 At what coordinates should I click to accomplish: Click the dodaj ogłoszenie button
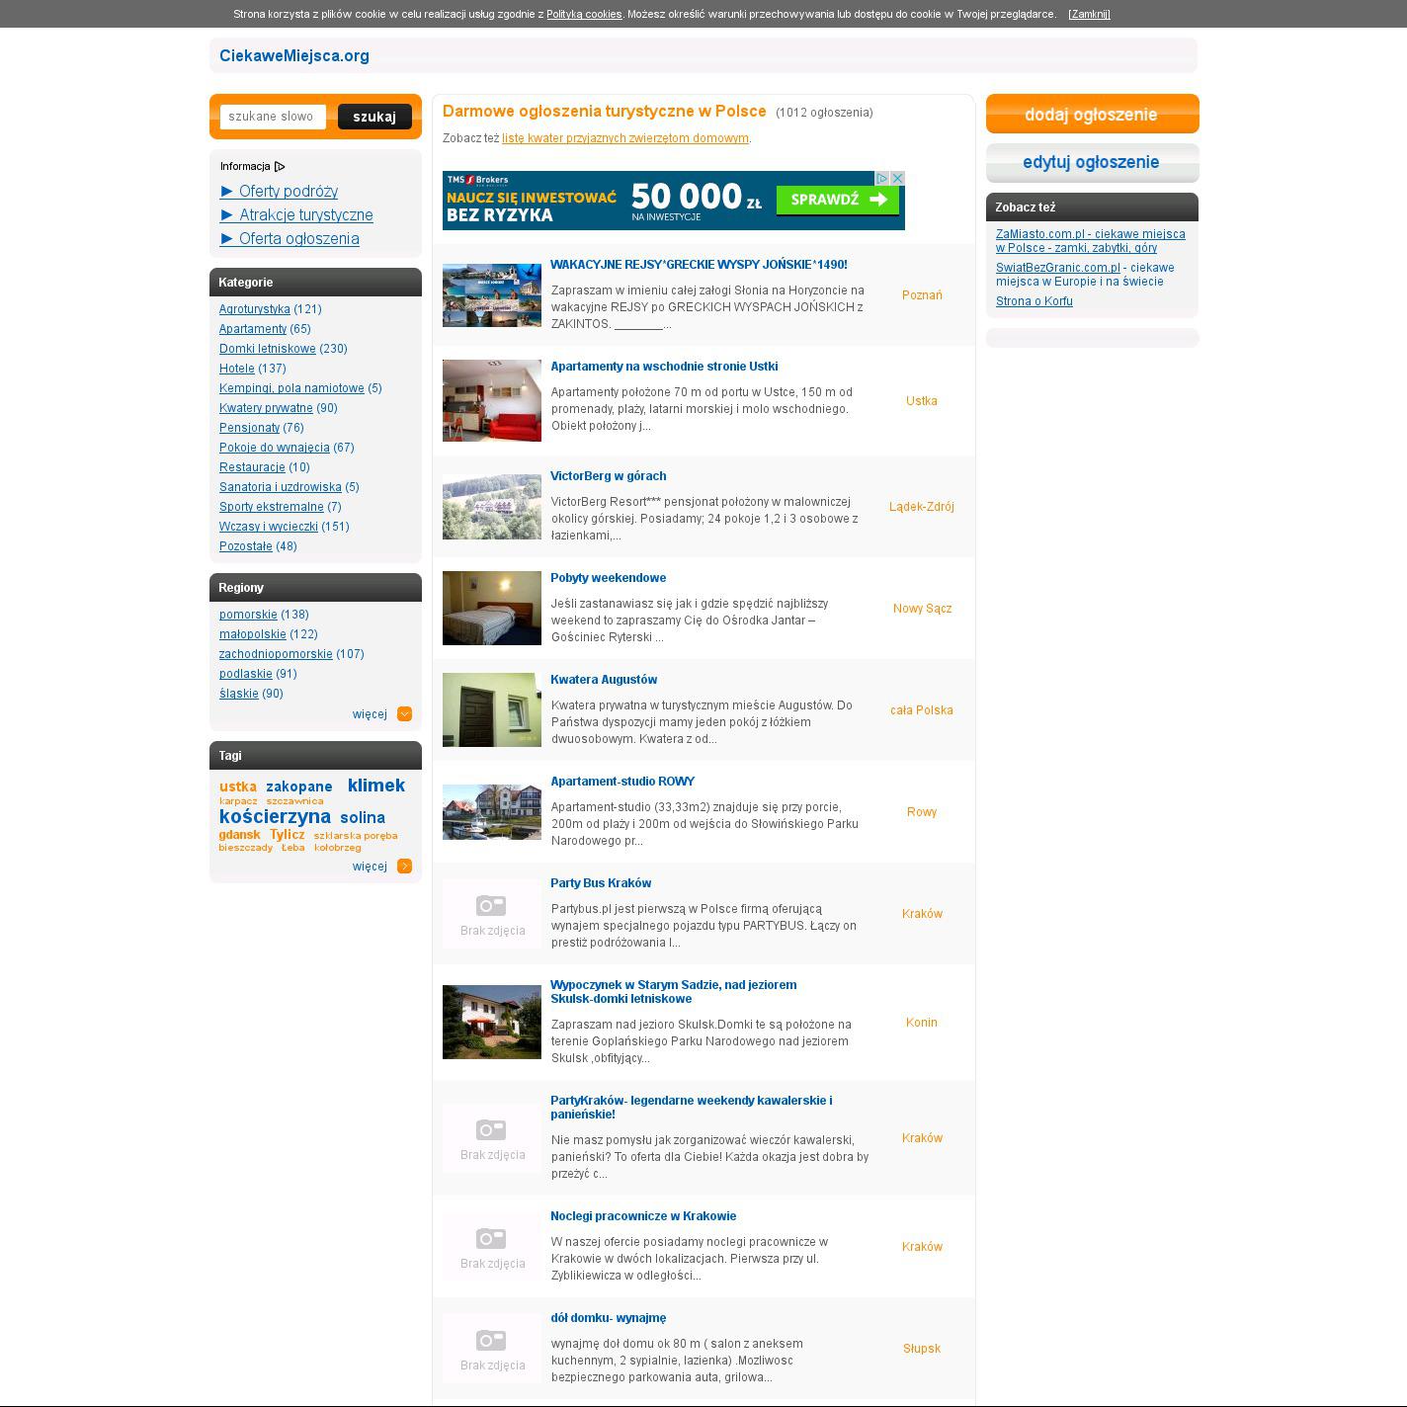coord(1092,115)
